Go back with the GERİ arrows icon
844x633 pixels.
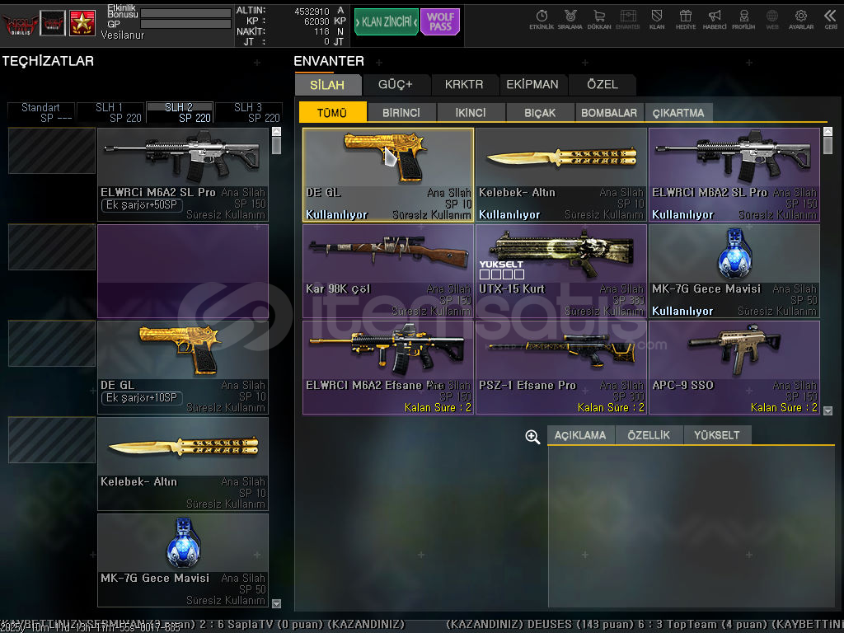[831, 20]
